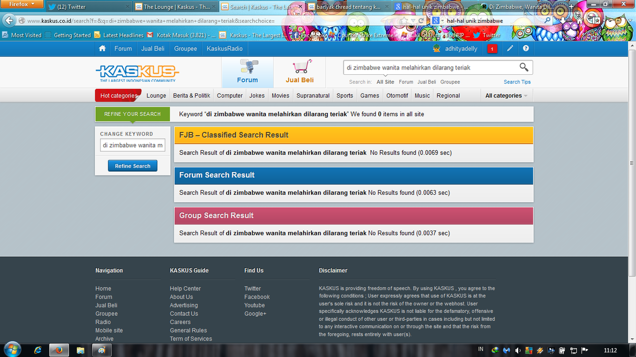Open the Lounge category
Screen dimensions: 636x357
(x=156, y=96)
